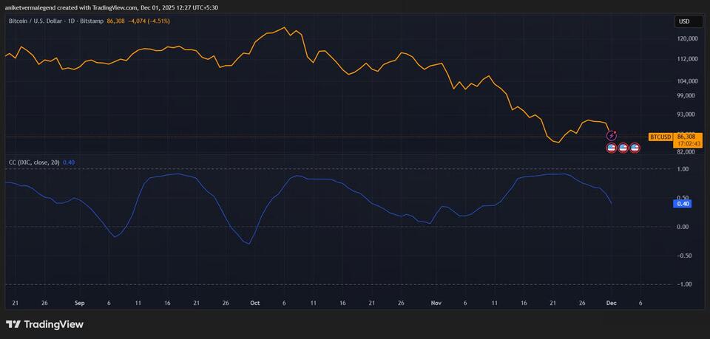Screen dimensions: 710x339
Task: Click the CC (IXIC, close, 20) indicator legend
Action: point(35,162)
